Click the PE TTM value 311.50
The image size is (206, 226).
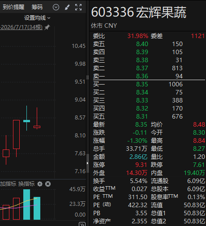[x=138, y=197]
